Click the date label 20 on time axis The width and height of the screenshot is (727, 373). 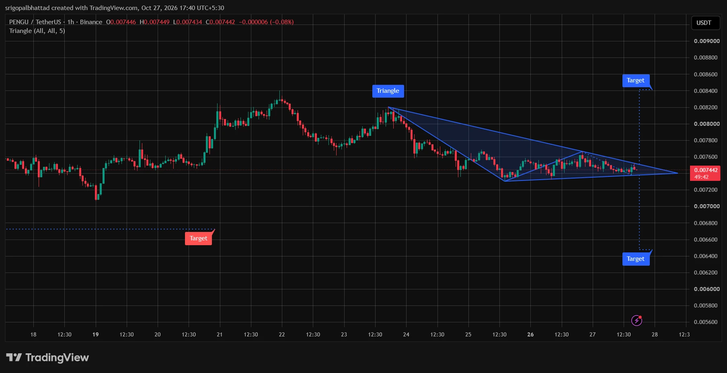point(158,334)
